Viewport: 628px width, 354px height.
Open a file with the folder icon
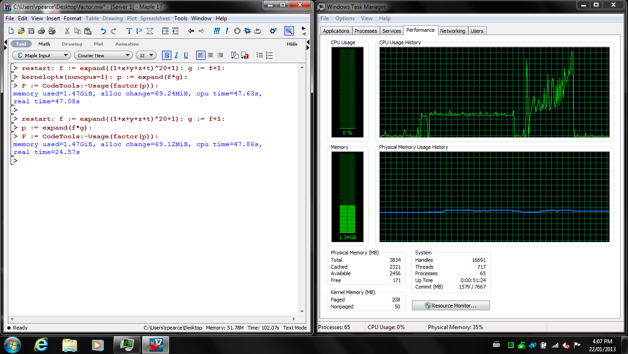(21, 31)
